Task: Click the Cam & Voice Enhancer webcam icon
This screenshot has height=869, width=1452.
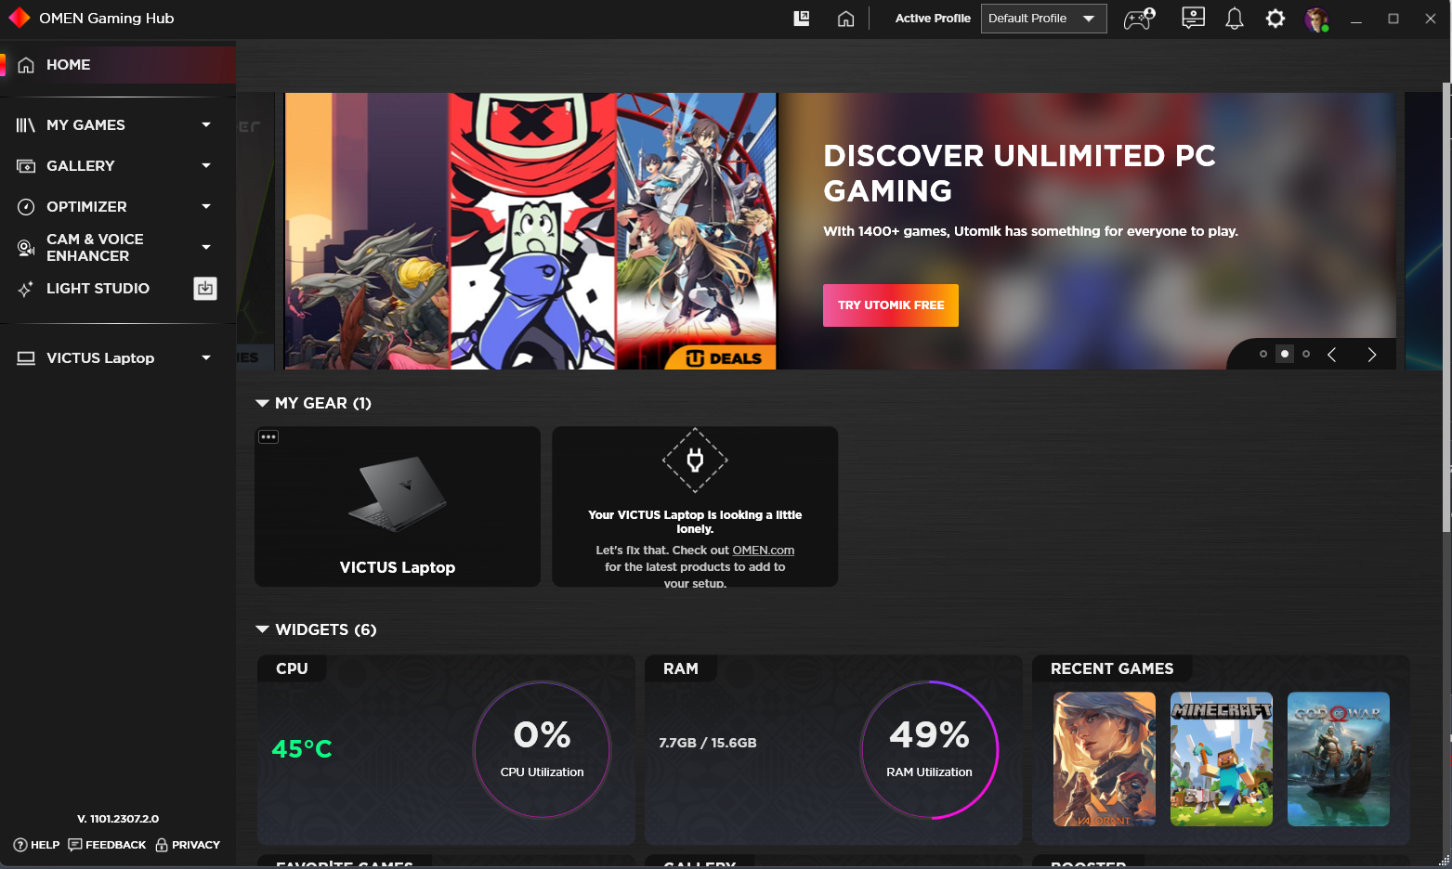Action: 26,248
